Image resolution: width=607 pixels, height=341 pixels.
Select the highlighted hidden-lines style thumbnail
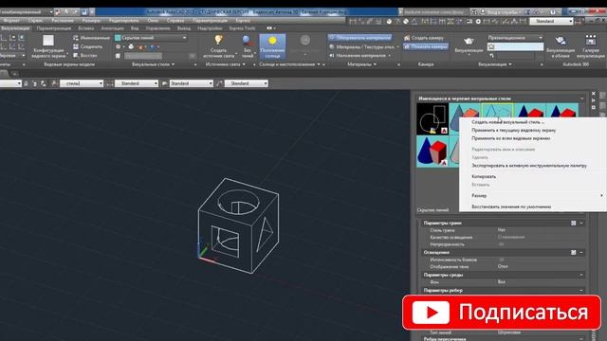pos(497,110)
